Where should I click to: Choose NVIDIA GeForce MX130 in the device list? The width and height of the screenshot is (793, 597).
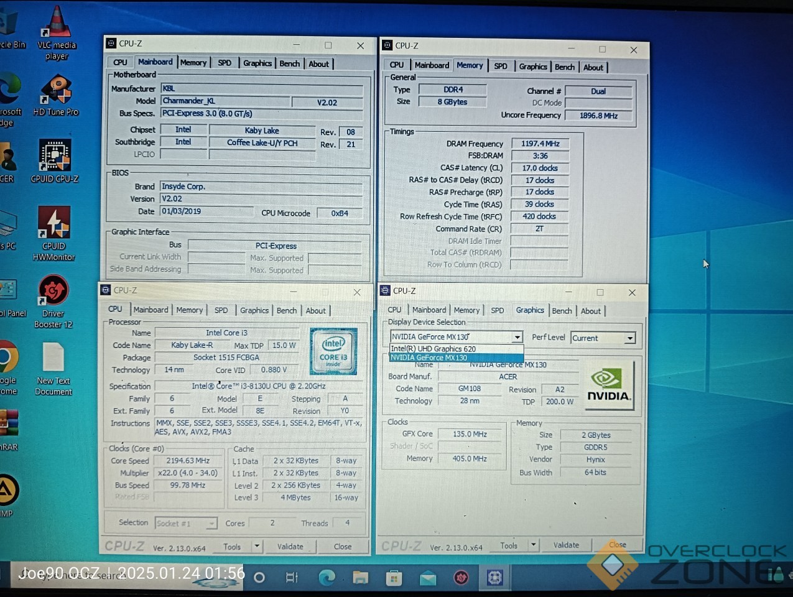click(456, 358)
